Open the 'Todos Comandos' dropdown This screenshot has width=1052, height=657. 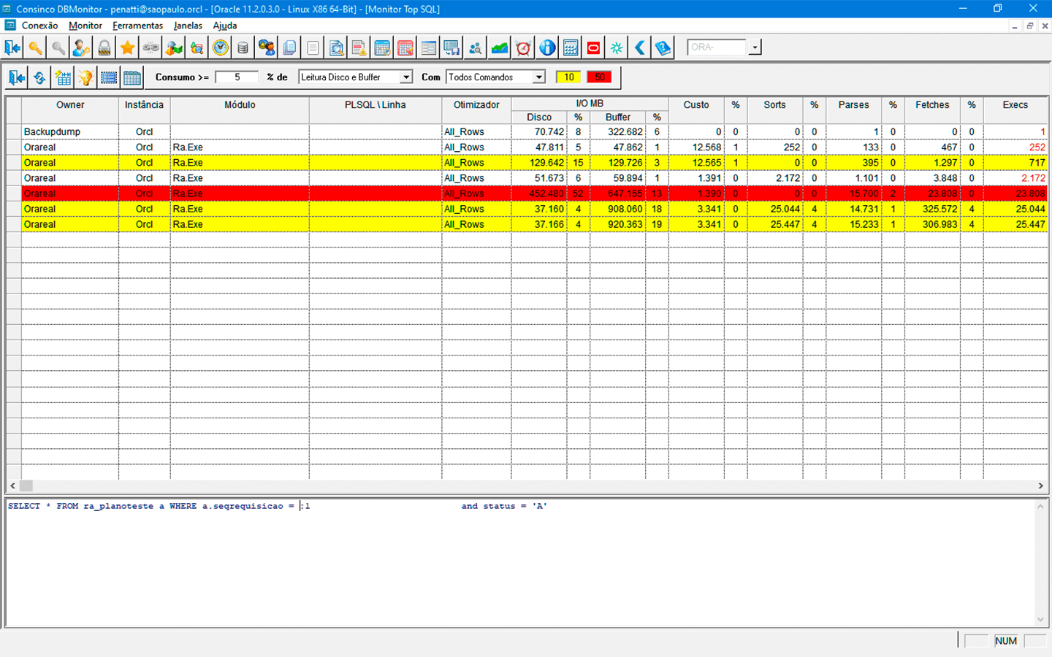click(538, 77)
